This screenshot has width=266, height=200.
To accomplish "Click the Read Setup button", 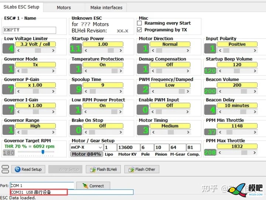I will tap(28, 169).
